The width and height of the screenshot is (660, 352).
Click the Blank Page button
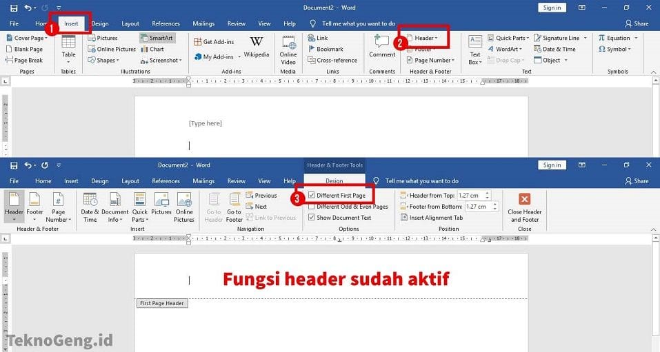[x=24, y=49]
